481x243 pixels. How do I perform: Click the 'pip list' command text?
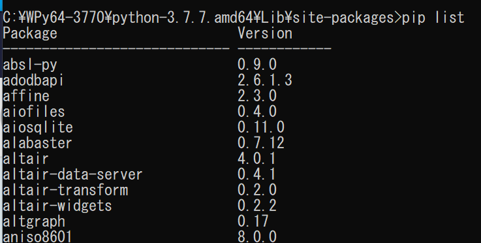(x=433, y=18)
